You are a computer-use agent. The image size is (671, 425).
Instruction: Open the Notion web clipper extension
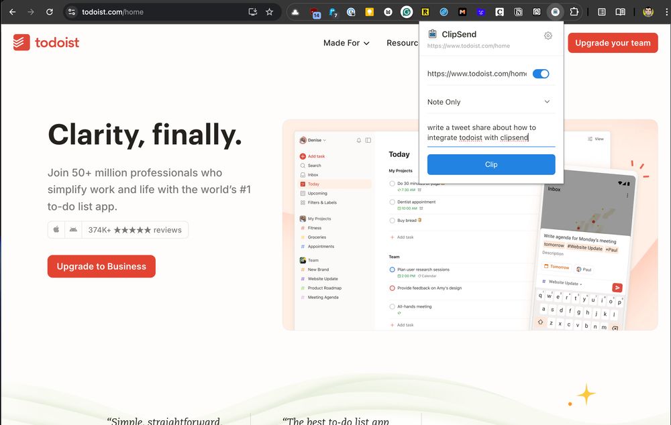click(x=518, y=12)
